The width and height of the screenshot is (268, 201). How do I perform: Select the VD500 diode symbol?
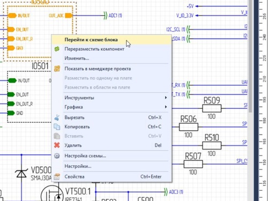point(21,173)
